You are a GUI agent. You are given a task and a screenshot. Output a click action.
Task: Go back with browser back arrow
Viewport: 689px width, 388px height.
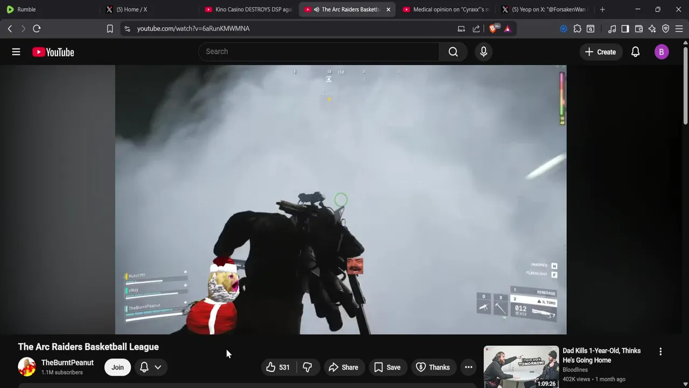point(10,29)
